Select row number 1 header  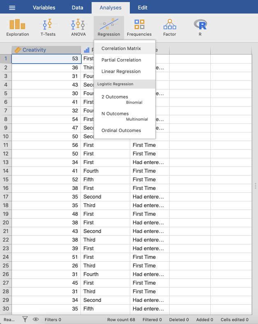[x=6, y=59]
